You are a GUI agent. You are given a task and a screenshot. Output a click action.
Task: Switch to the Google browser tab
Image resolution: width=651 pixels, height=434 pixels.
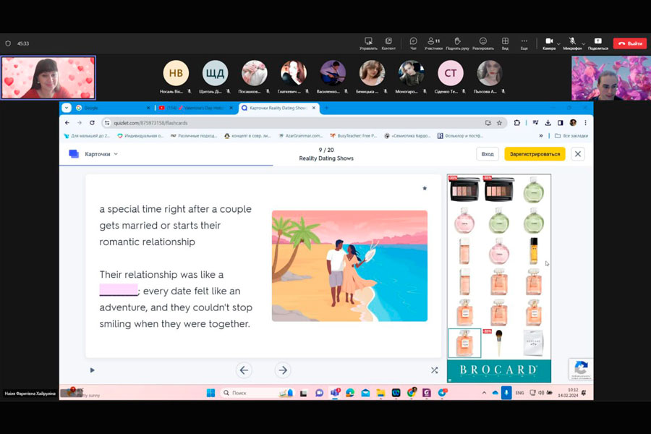point(109,108)
